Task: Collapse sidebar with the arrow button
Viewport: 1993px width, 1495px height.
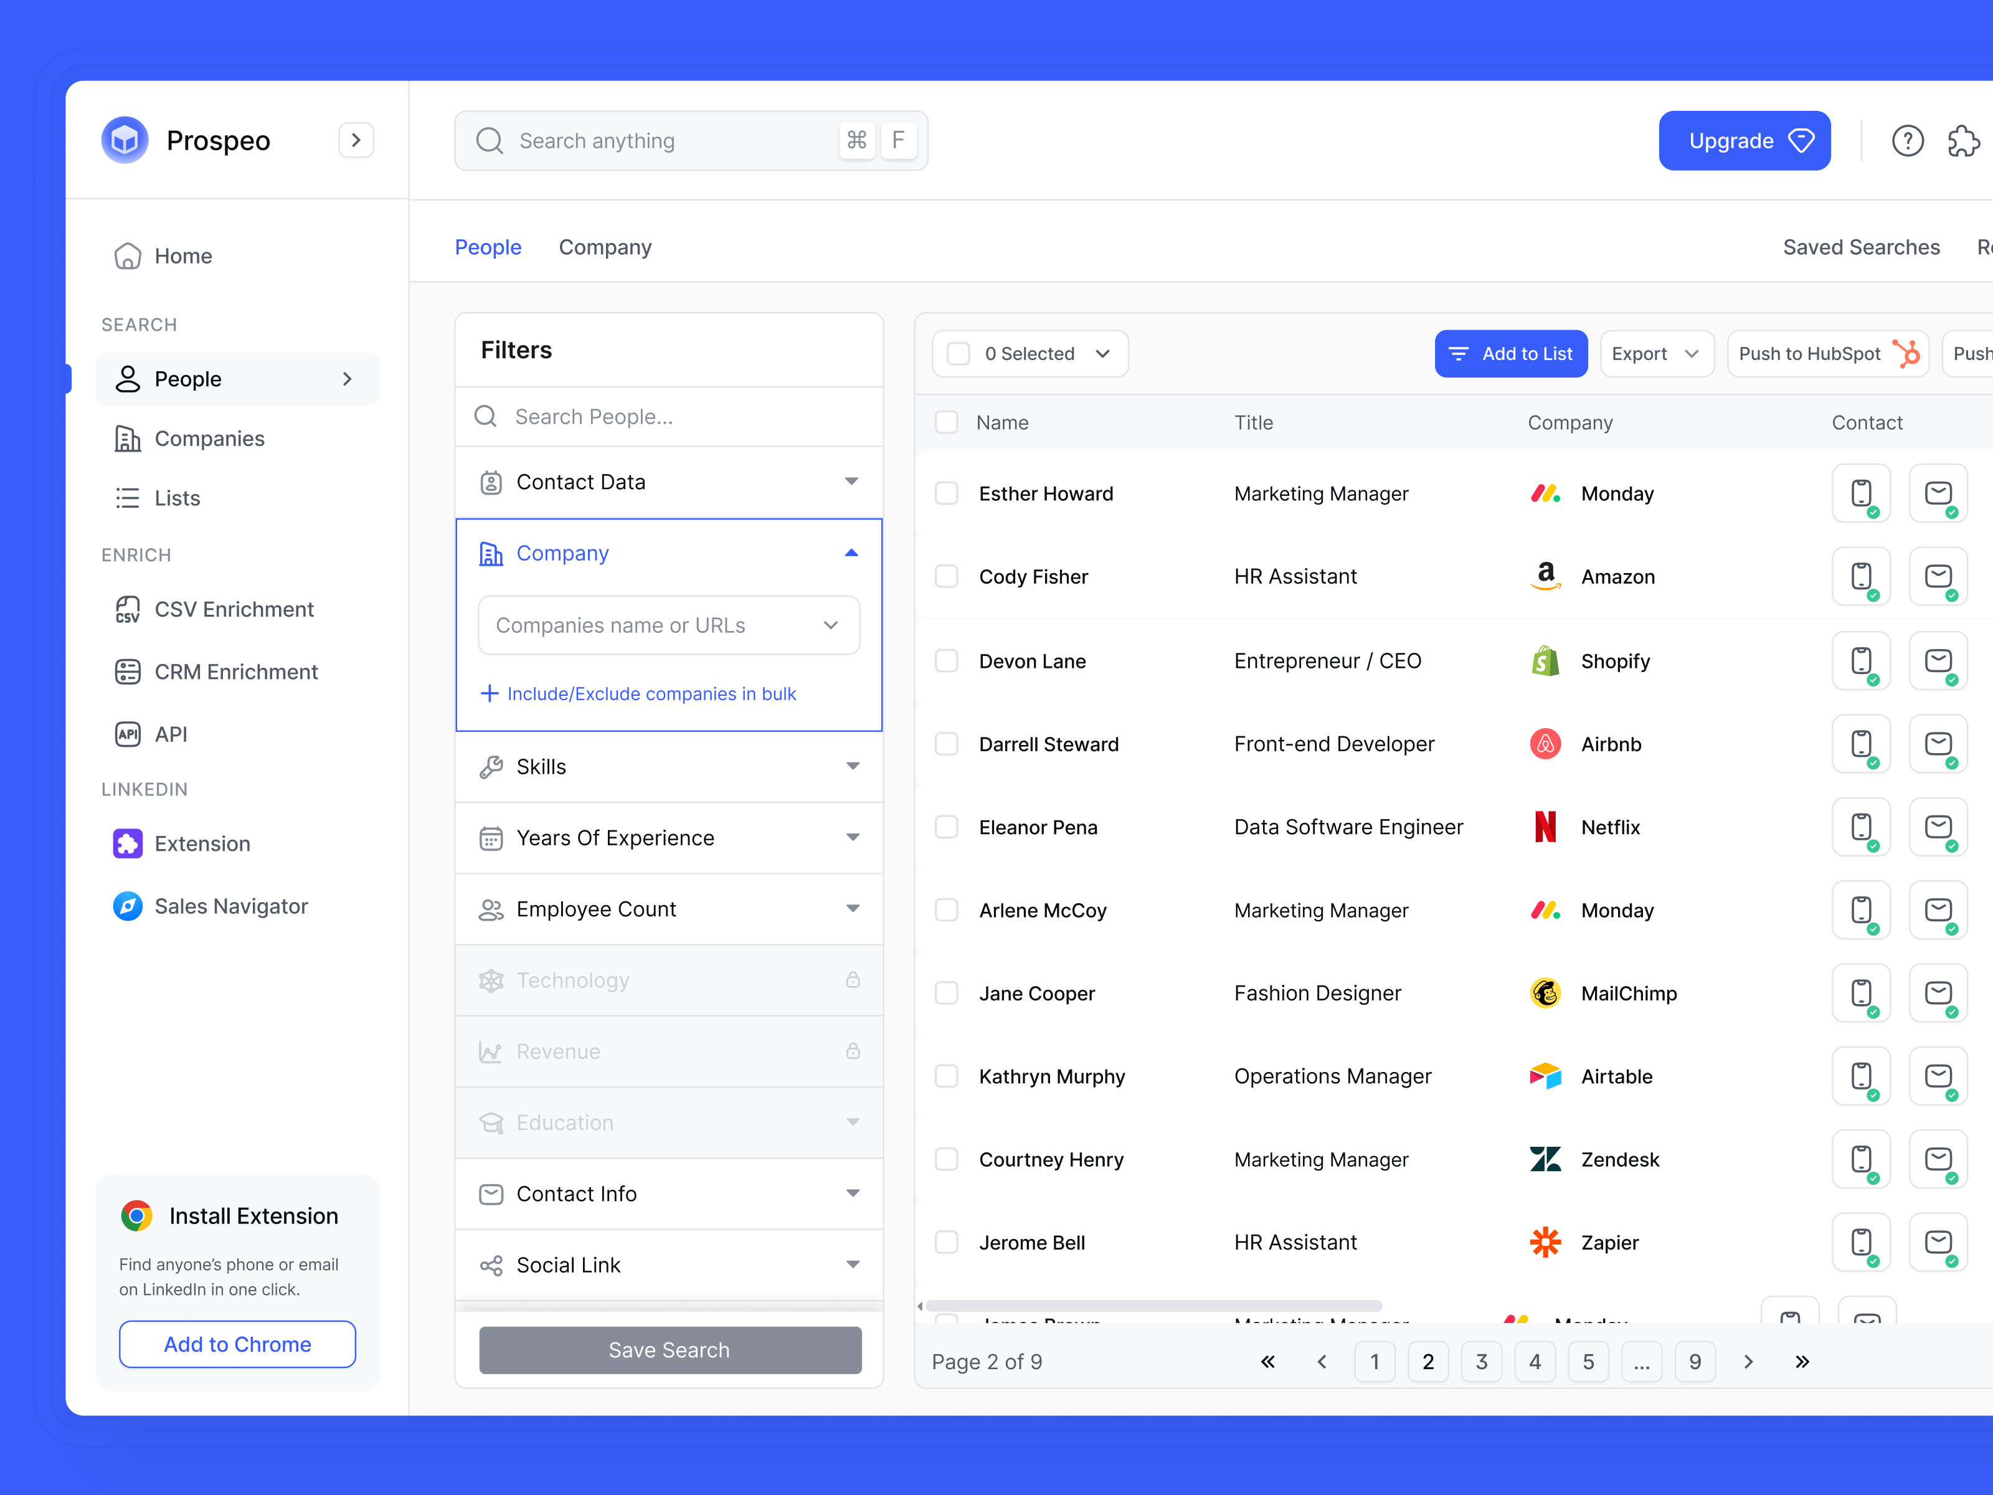Action: 356,140
